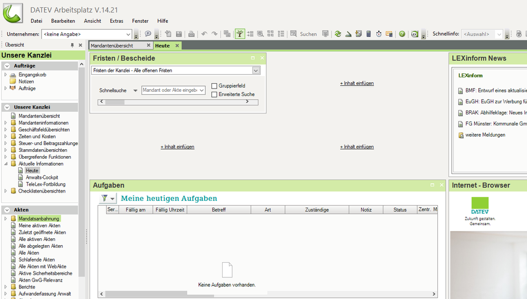This screenshot has width=527, height=299.
Task: Open the Bearbeiten menu
Action: (x=63, y=21)
